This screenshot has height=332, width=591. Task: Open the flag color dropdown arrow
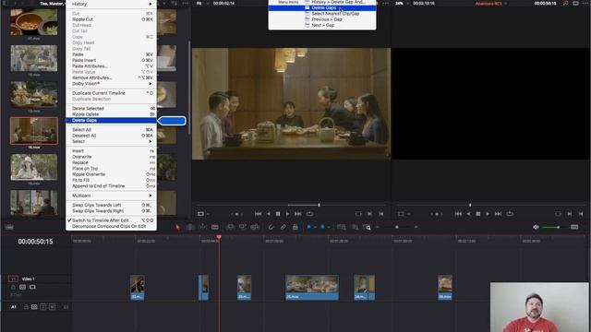coord(315,227)
